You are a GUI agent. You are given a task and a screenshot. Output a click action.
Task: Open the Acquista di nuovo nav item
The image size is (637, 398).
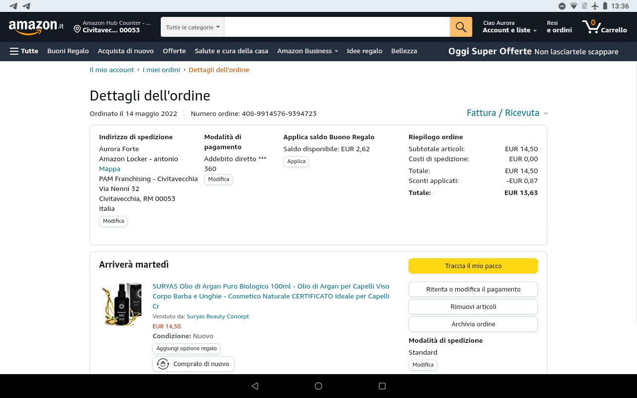click(x=126, y=51)
